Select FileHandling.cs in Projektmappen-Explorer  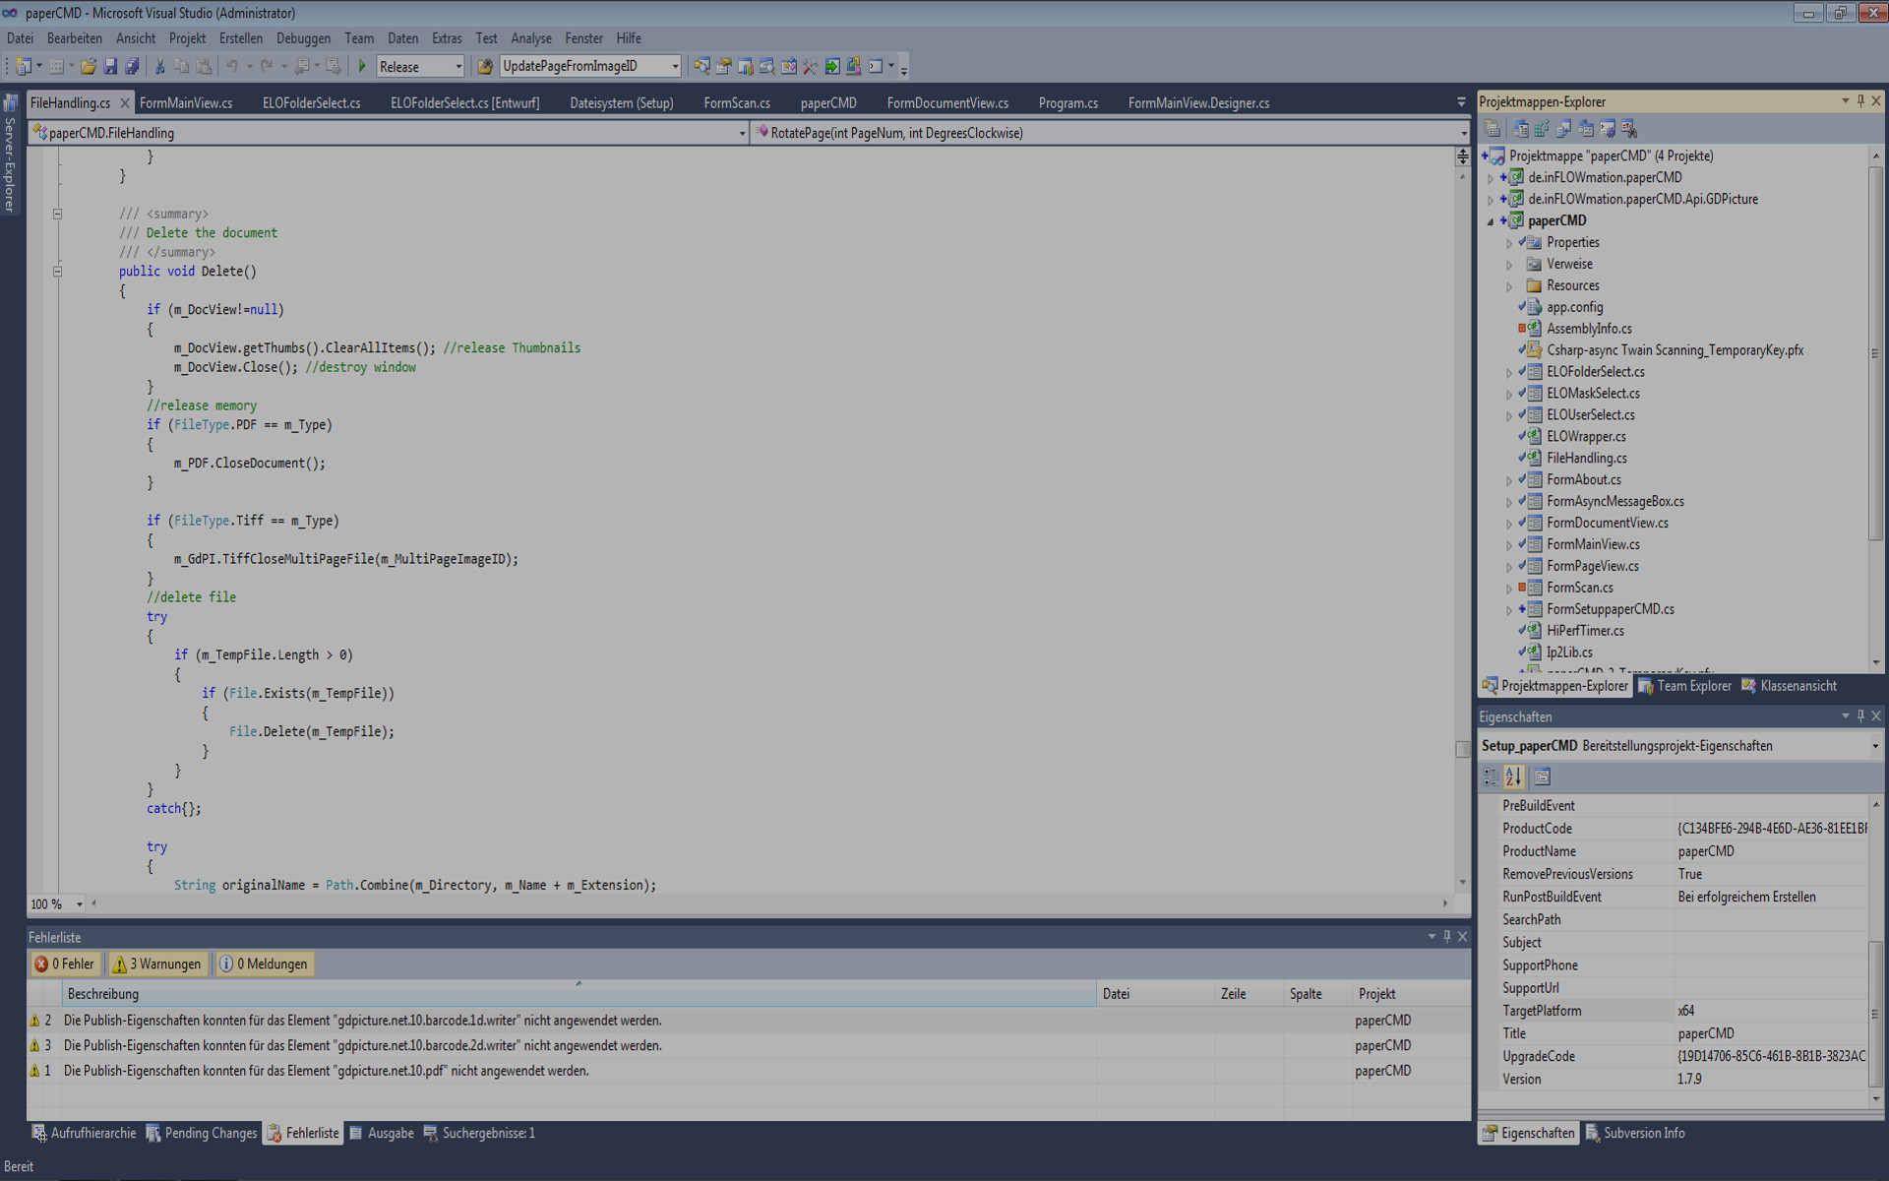[1586, 458]
